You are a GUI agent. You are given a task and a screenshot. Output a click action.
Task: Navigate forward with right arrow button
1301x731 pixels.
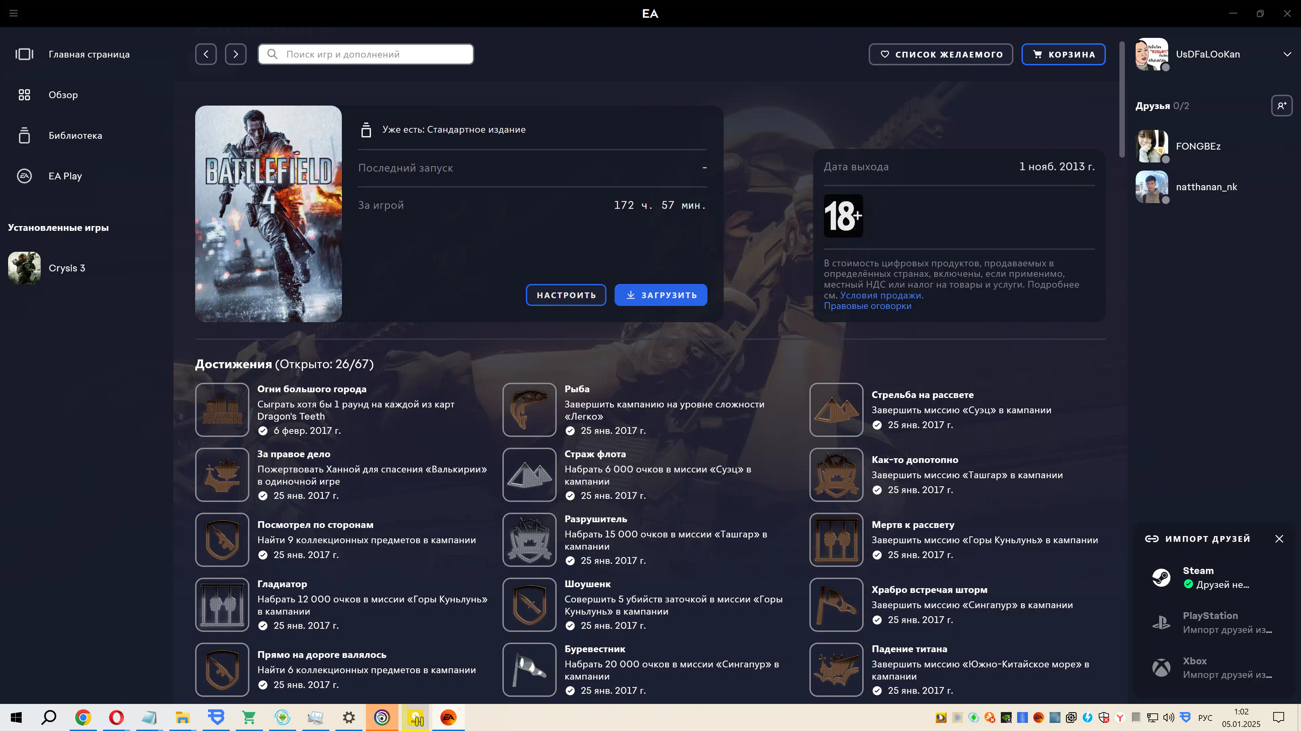point(235,54)
